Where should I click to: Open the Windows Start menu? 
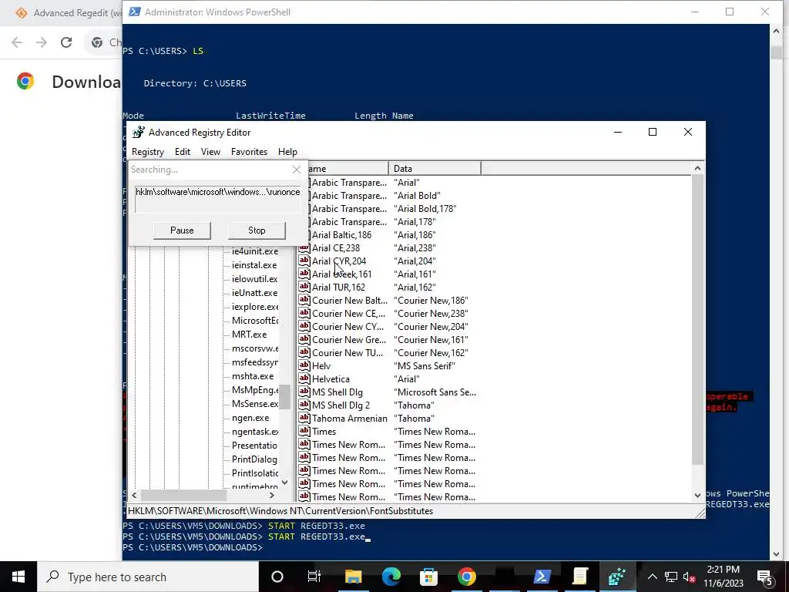18,577
